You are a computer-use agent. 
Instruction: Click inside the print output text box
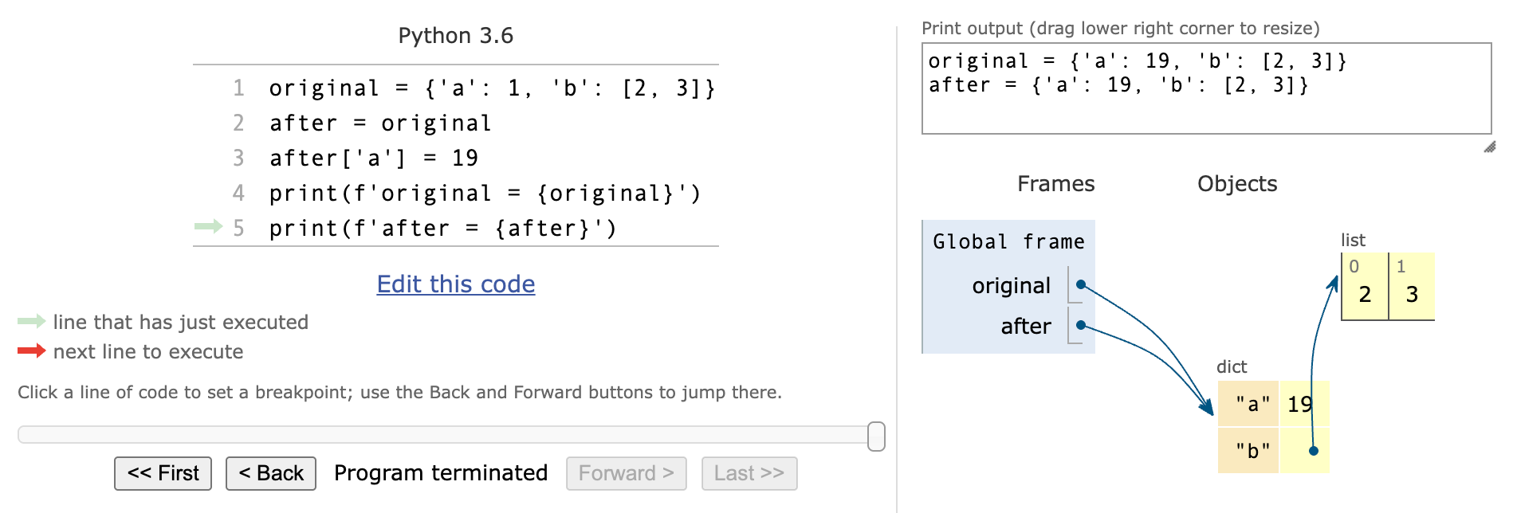coord(1206,88)
